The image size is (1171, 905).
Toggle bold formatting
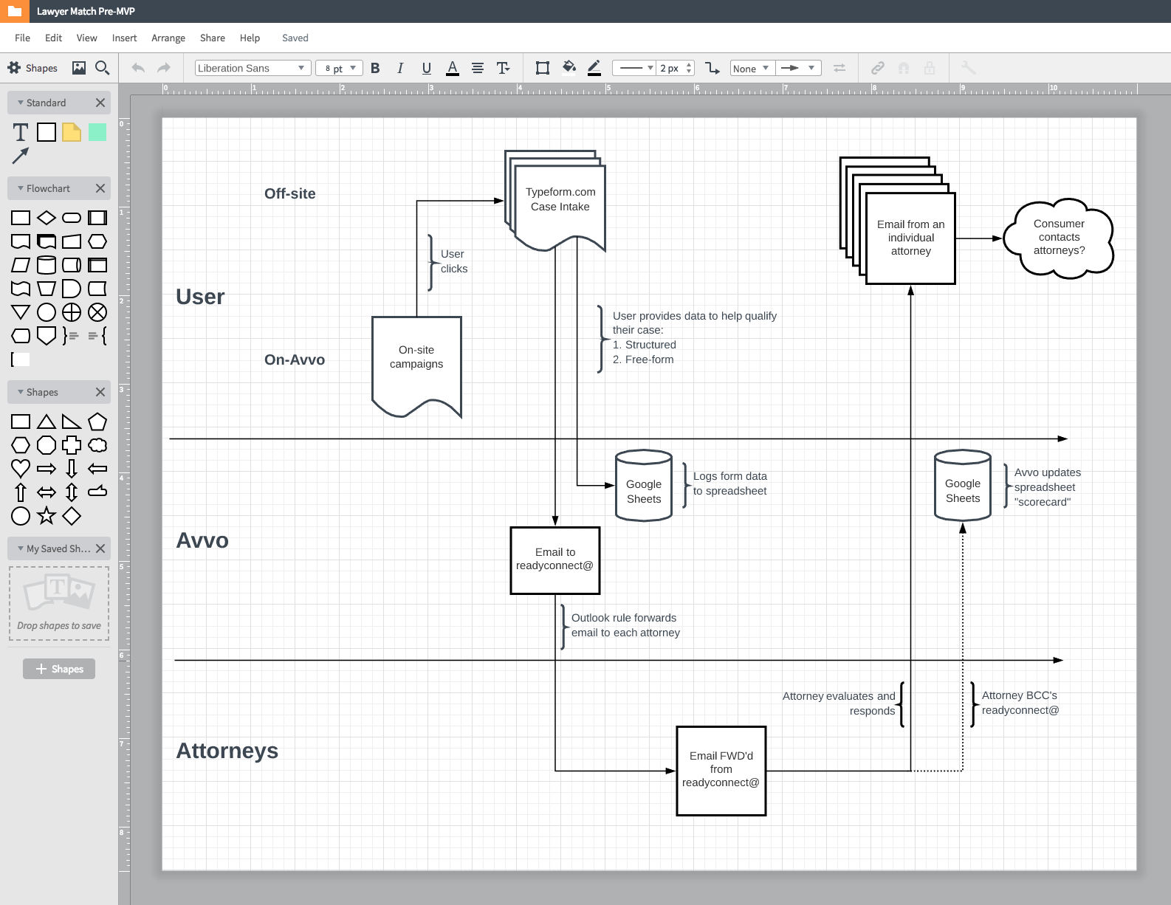point(375,68)
